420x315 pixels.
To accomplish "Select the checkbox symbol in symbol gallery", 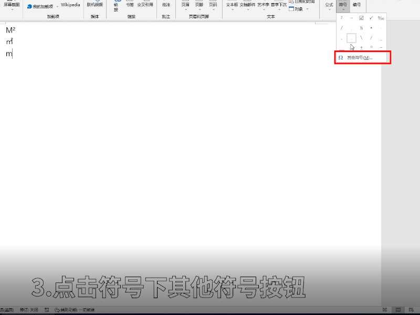I will (x=361, y=18).
